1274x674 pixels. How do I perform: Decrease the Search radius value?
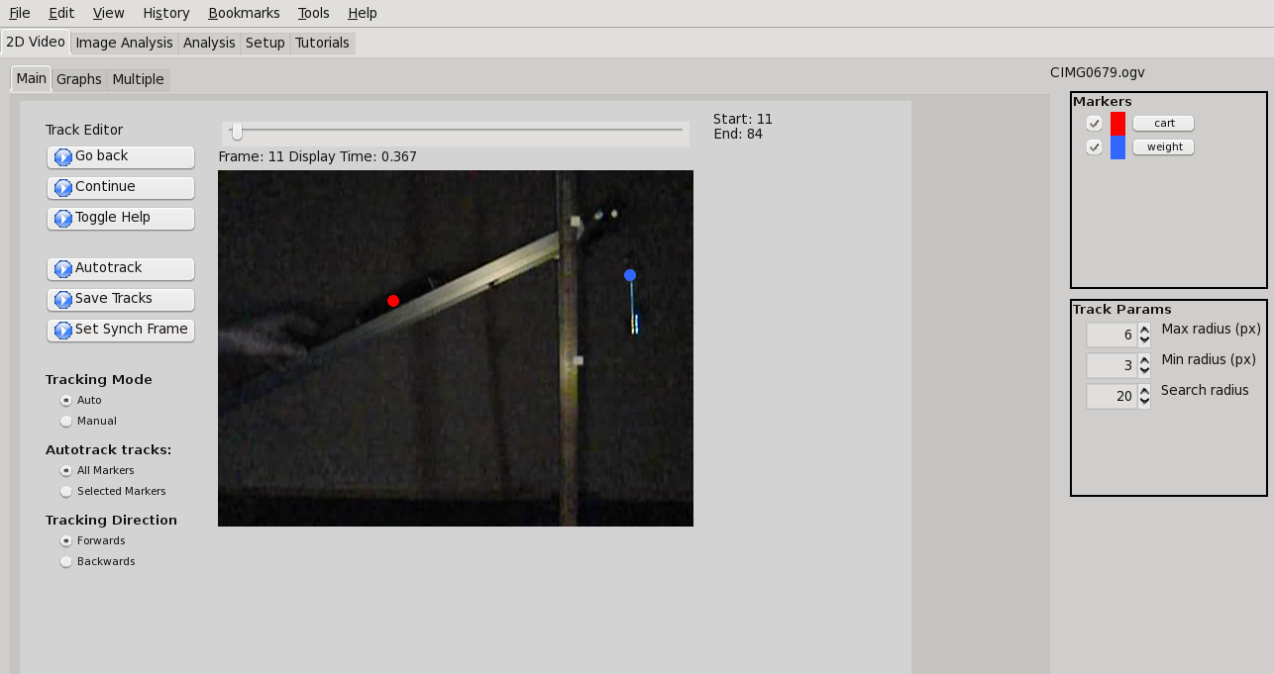[x=1145, y=402]
